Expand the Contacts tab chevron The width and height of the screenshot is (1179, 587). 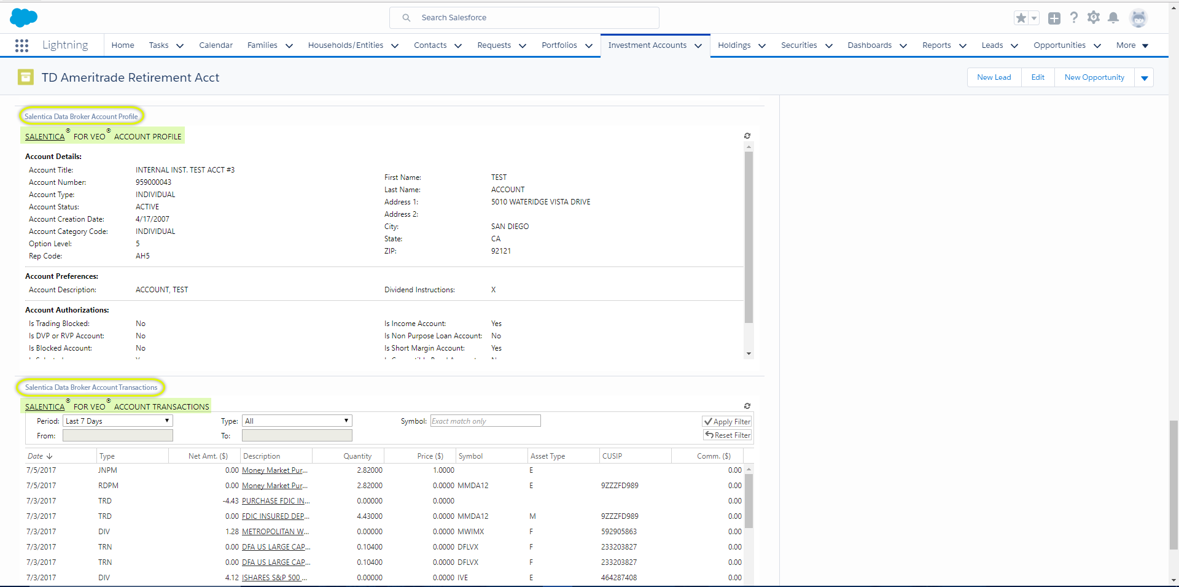tap(457, 46)
